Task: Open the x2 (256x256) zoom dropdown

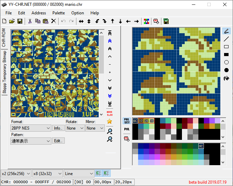Action: pyautogui.click(x=16, y=173)
